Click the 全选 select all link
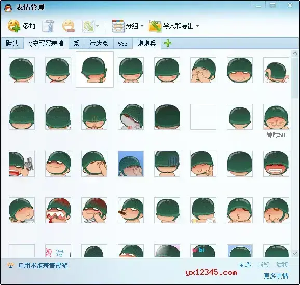Viewport: 300px width, 285px height. pos(244,265)
